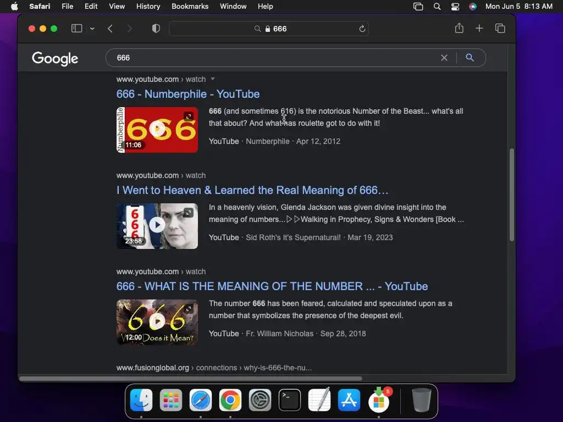563x422 pixels.
Task: Open Control Center in menu bar
Action: (x=455, y=7)
